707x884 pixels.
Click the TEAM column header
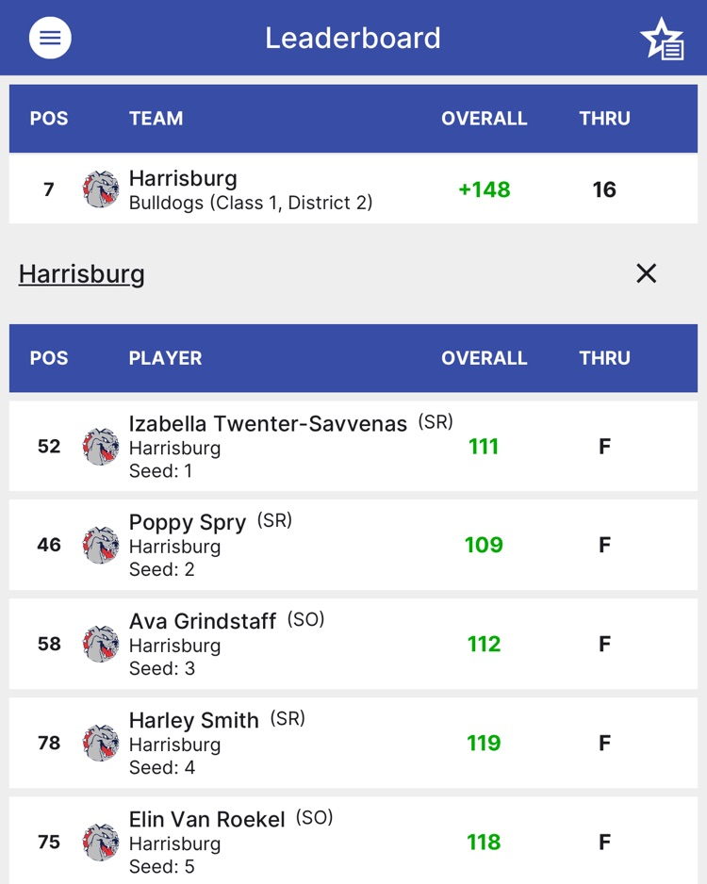[156, 119]
